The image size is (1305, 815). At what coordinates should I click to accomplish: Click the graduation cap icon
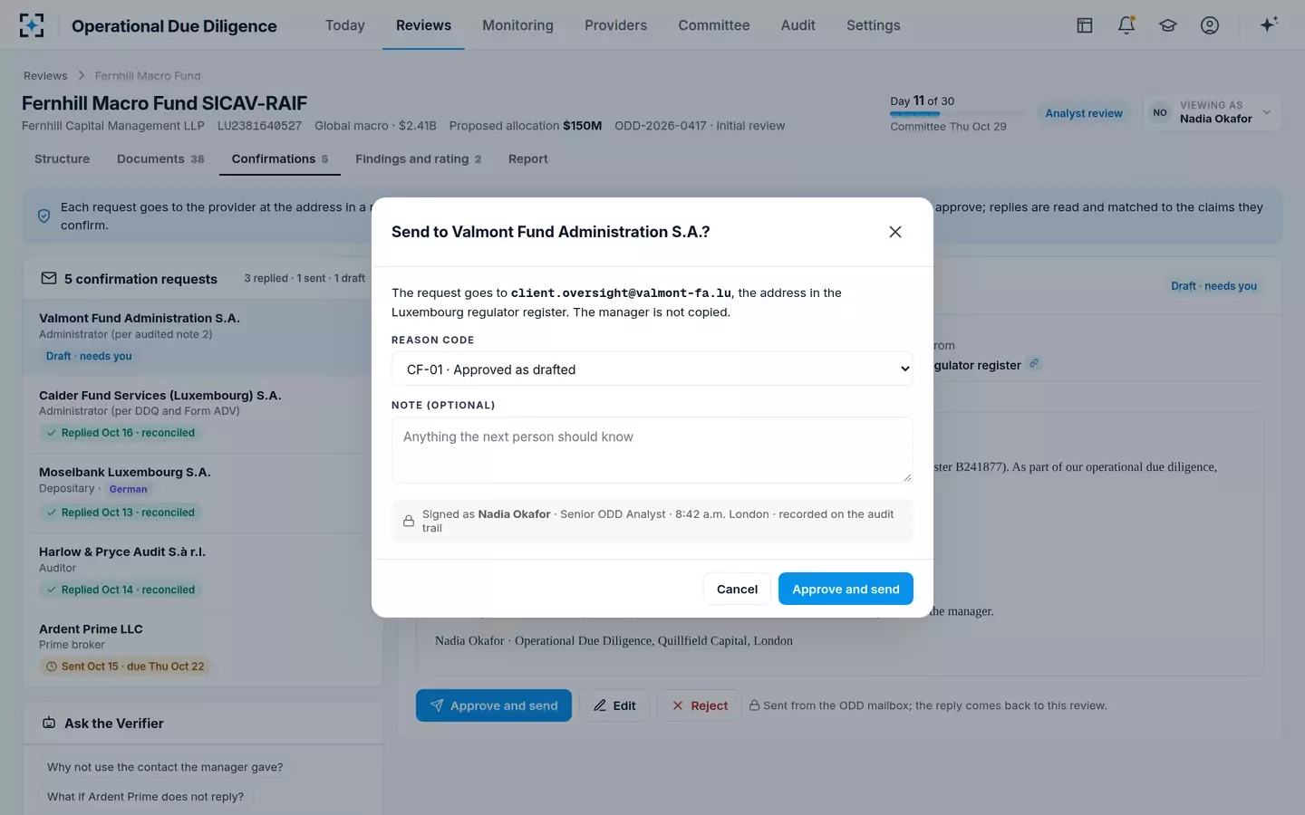[1168, 25]
